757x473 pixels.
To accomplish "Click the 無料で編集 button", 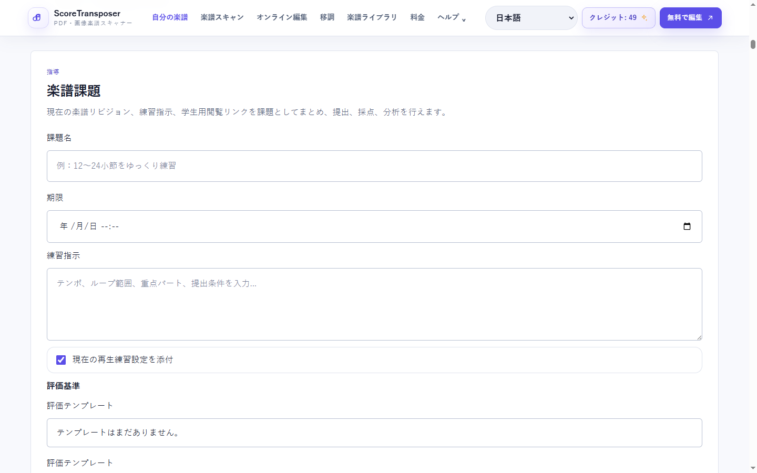I will (x=690, y=18).
